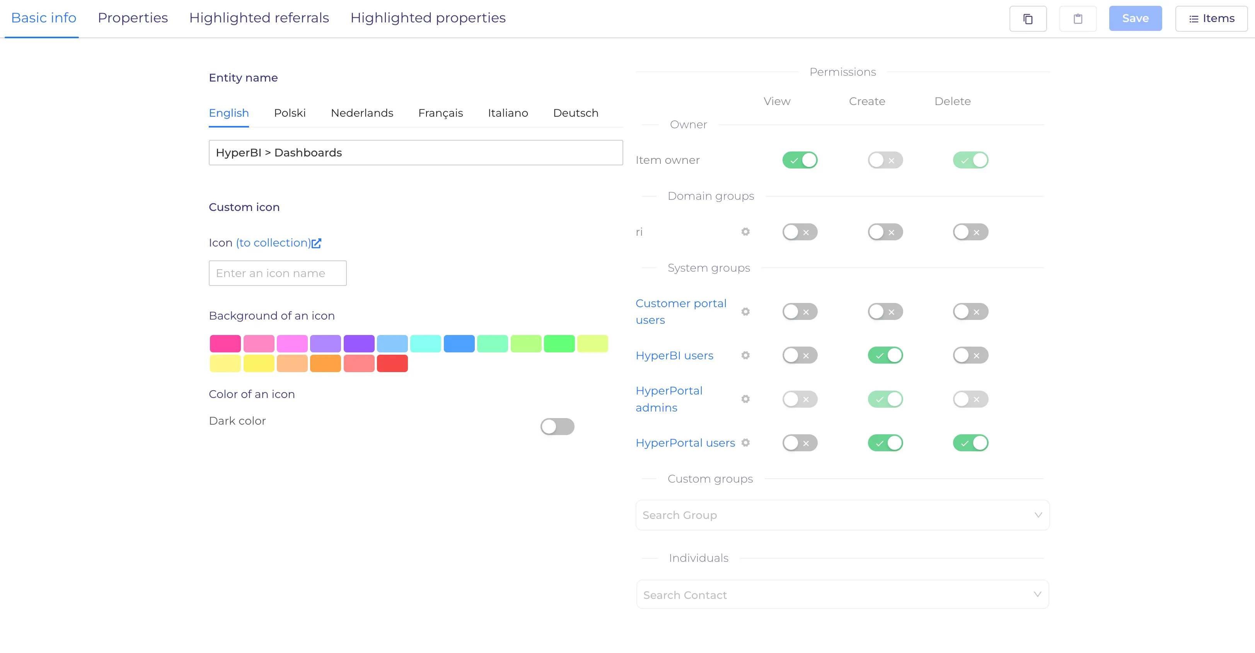Click the icon name input field
Viewport: 1255px width, 653px height.
pos(278,273)
